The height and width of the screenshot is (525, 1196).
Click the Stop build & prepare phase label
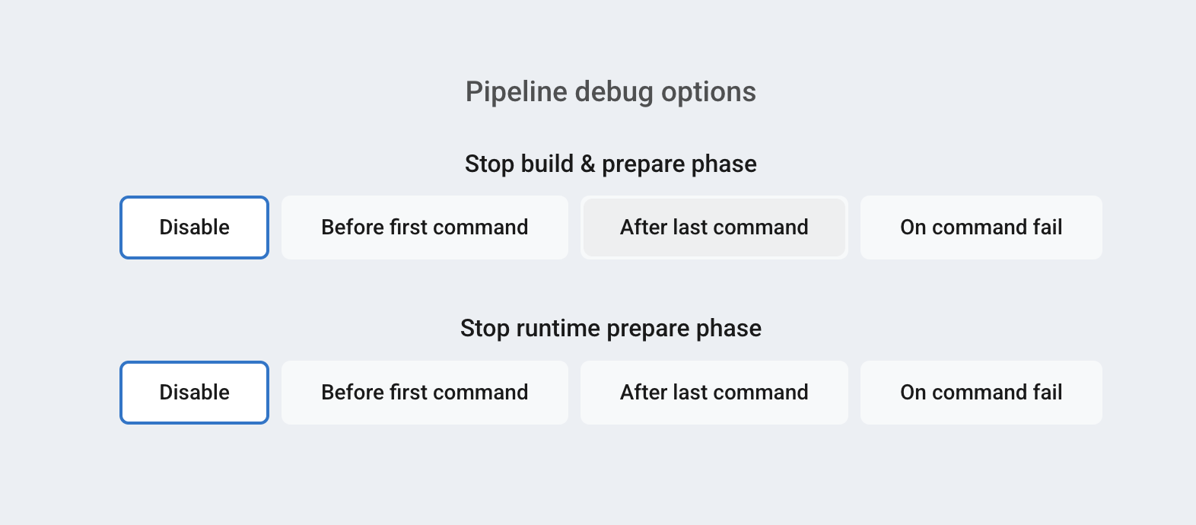coord(610,164)
